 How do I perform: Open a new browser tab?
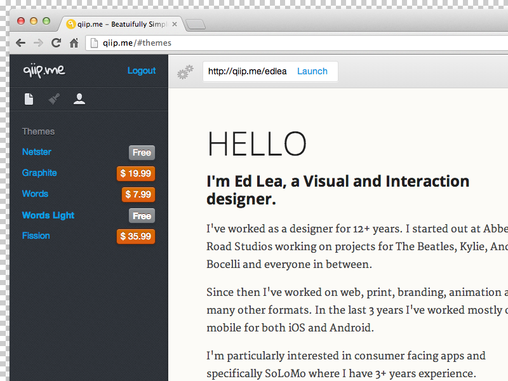coord(196,25)
